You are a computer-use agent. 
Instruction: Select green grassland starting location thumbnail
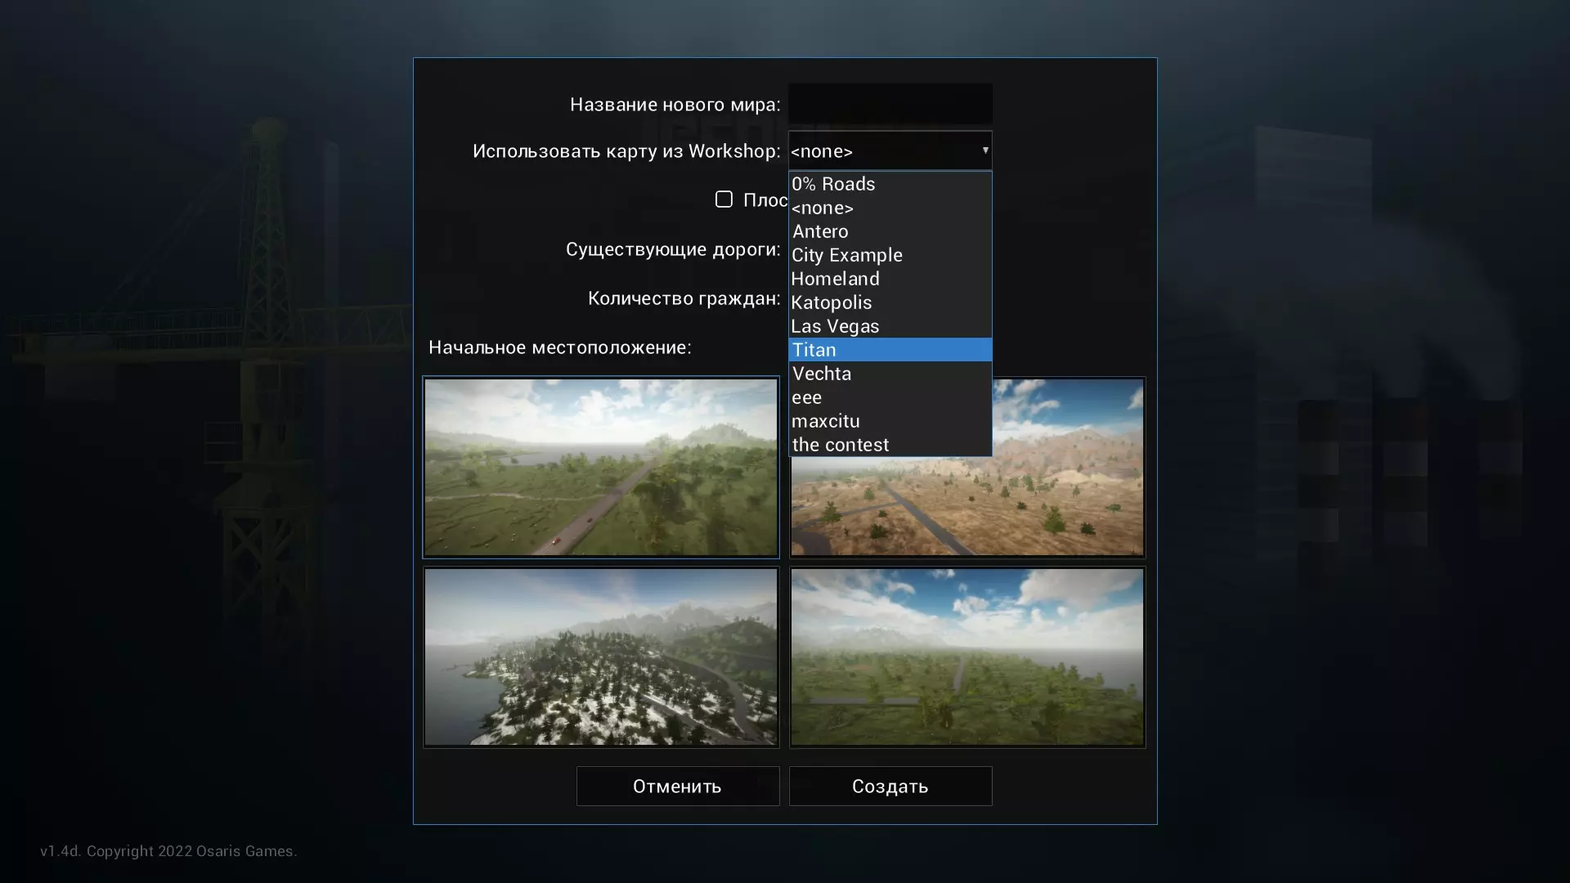pyautogui.click(x=600, y=467)
